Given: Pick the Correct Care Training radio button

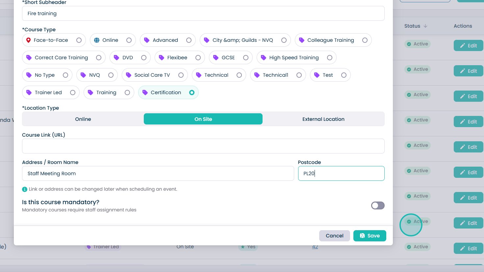Looking at the screenshot, I should tap(99, 58).
